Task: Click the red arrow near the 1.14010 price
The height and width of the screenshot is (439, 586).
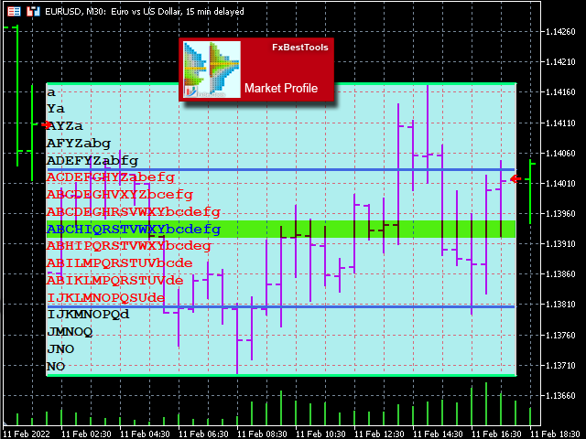Action: [515, 179]
